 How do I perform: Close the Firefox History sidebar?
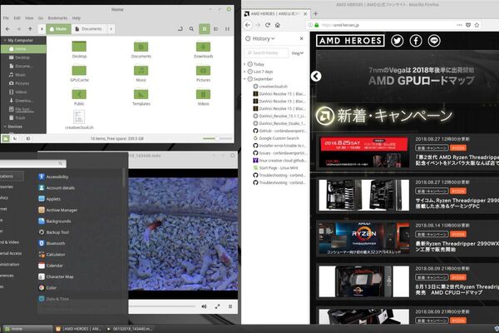[x=301, y=38]
